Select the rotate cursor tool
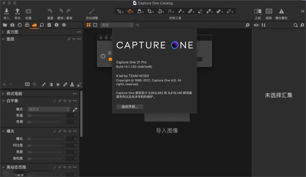This screenshot has height=177, width=306. (160, 11)
